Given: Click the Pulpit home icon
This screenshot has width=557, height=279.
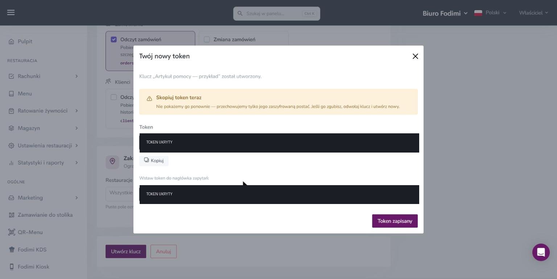Looking at the screenshot, I should (11, 42).
